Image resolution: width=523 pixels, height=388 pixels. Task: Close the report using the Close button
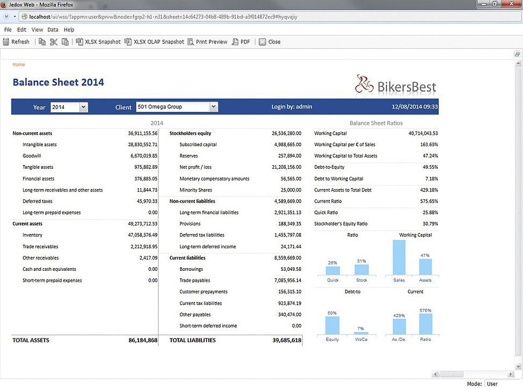270,42
